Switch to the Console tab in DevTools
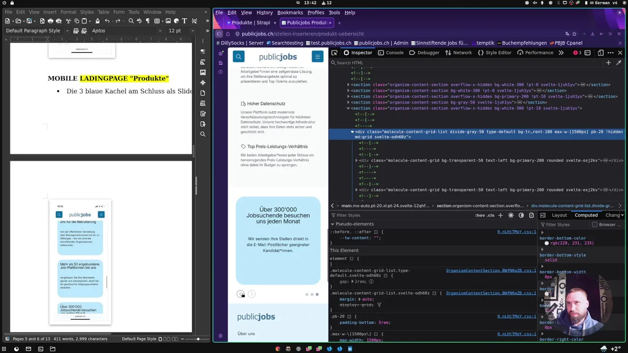This screenshot has width=628, height=353. coord(390,52)
